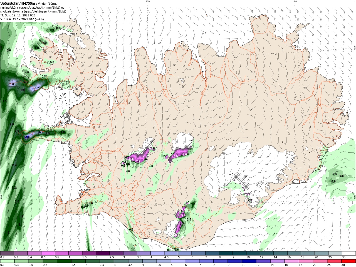Click the 2.0 precipitation value on map
The width and height of the screenshot is (356, 267).
(17, 201)
